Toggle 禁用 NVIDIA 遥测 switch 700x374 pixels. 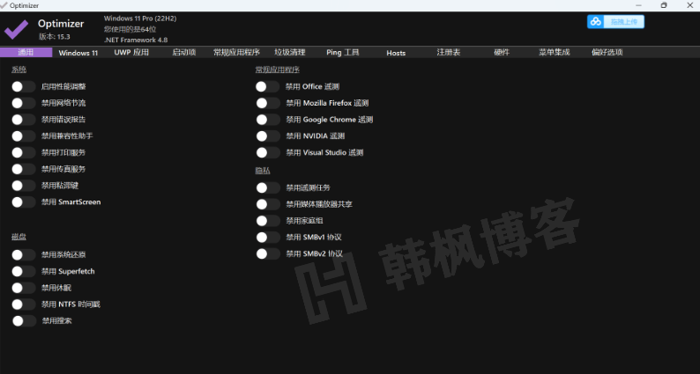pos(268,136)
